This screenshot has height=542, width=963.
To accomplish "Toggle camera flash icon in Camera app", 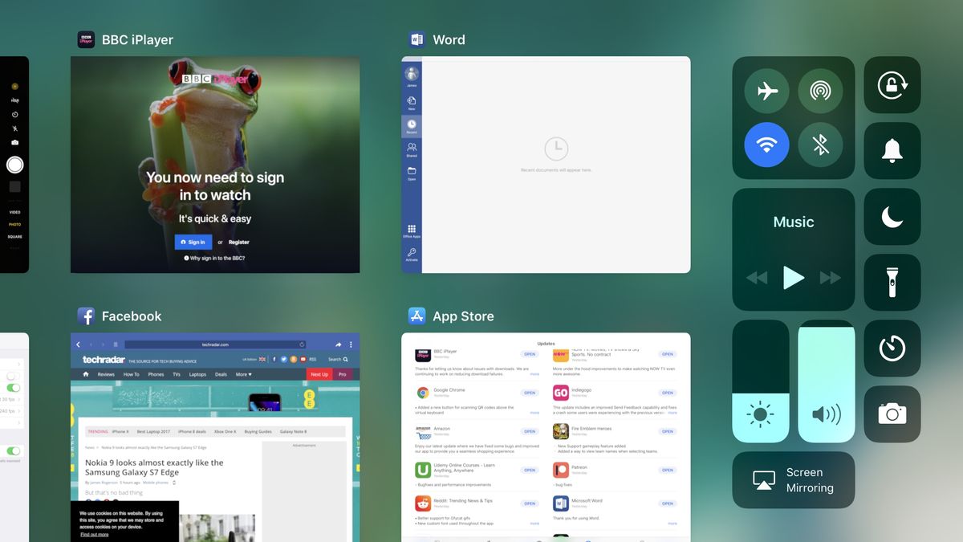I will [14, 128].
